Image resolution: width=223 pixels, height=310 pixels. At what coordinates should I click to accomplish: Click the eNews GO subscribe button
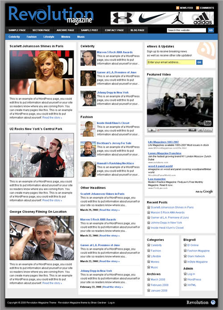(x=199, y=62)
